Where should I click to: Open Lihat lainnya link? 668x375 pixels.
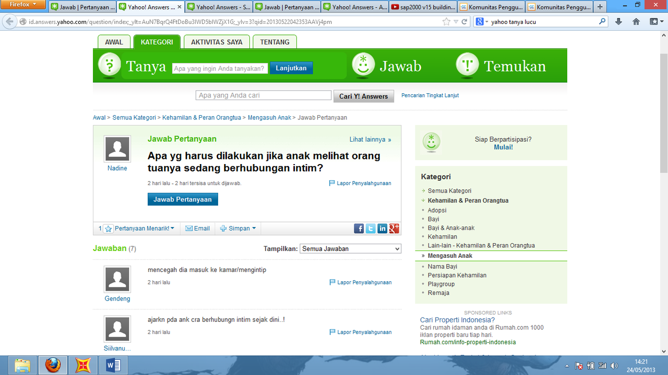pyautogui.click(x=370, y=140)
